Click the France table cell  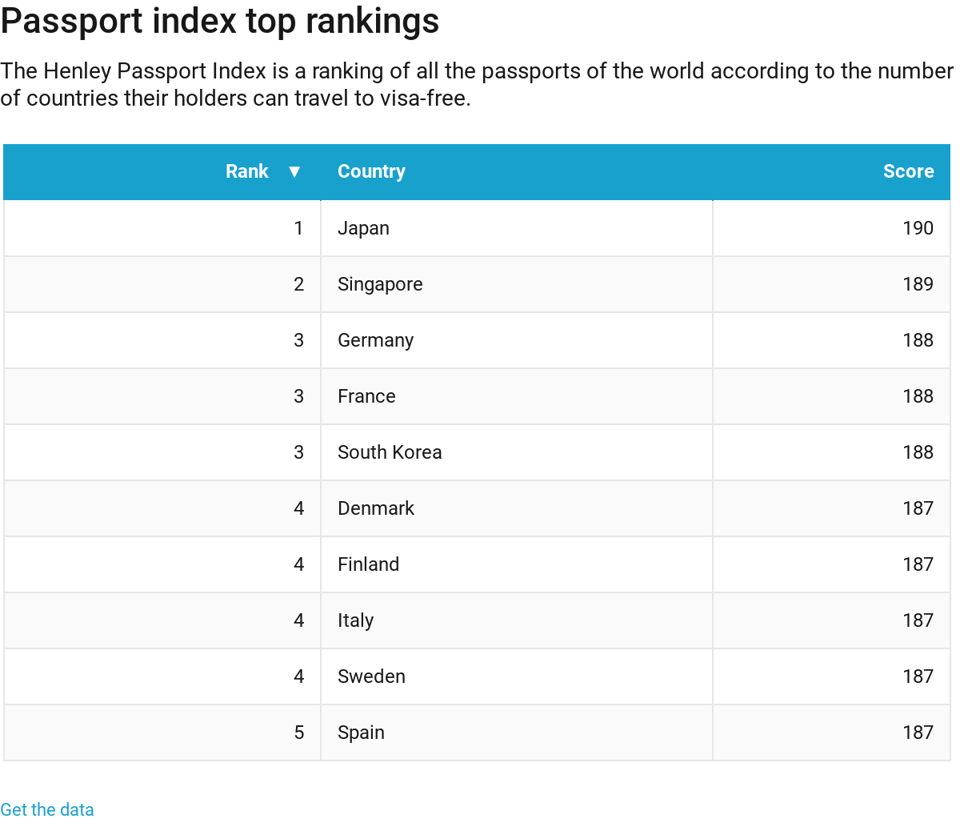(x=366, y=396)
